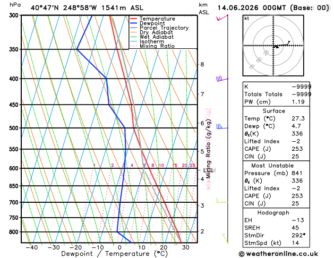The width and height of the screenshot is (334, 258).
Task: Click the 'km ASL' altitude axis heading
Action: coord(204,8)
